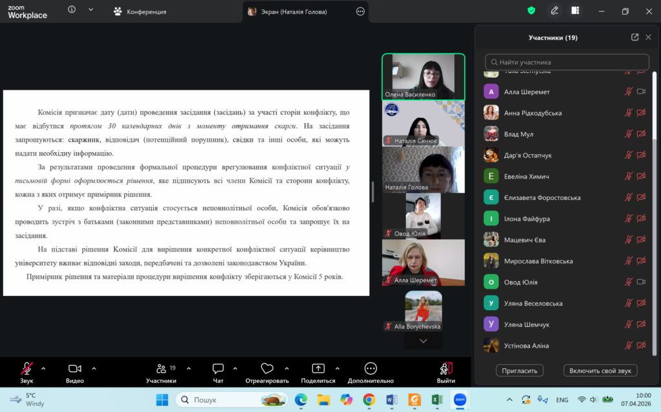Click the Найти участника search field
Image resolution: width=661 pixels, height=412 pixels.
(x=567, y=63)
